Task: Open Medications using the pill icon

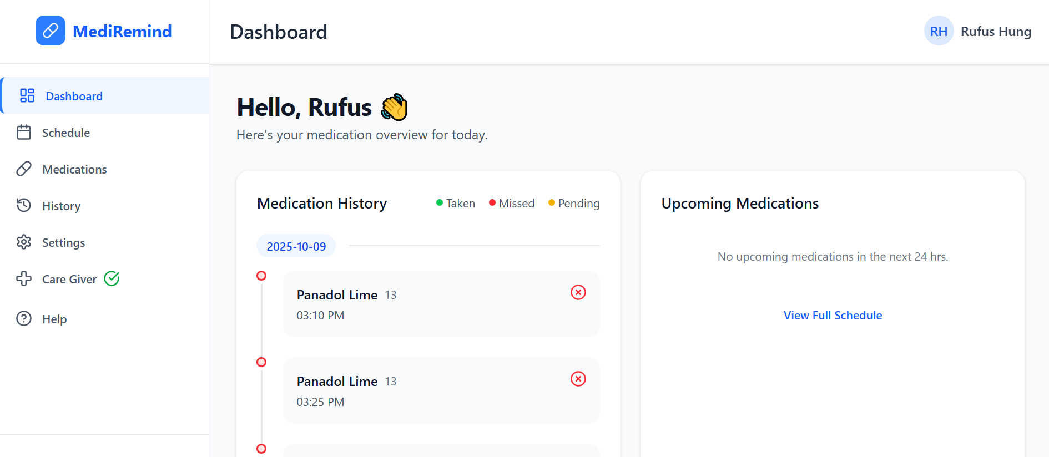Action: 24,169
